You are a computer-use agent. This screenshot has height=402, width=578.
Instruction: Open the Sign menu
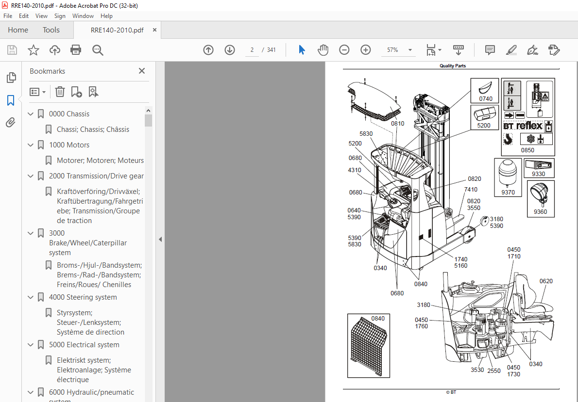[60, 16]
